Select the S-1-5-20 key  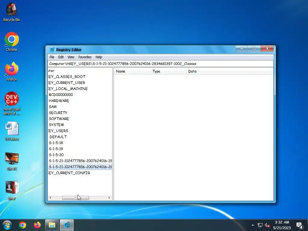[56, 155]
